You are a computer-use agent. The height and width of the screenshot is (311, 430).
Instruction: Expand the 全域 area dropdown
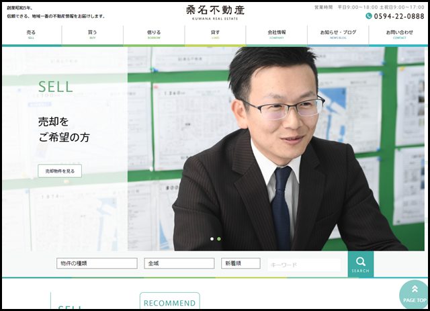pos(179,263)
